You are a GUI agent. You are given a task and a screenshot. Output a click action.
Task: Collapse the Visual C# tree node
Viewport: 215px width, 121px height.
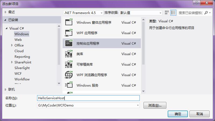[x=6, y=28]
